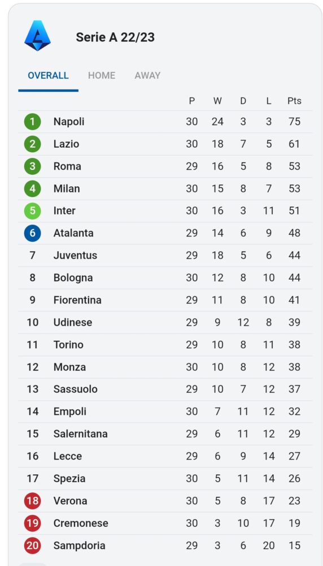Image resolution: width=323 pixels, height=566 pixels.
Task: Click Inter's light green rank 5 badge
Action: tap(32, 211)
